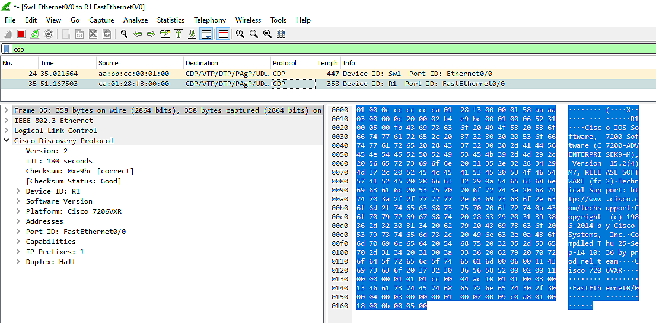The image size is (656, 323).
Task: Click the Find packet magnifier icon
Action: [124, 34]
